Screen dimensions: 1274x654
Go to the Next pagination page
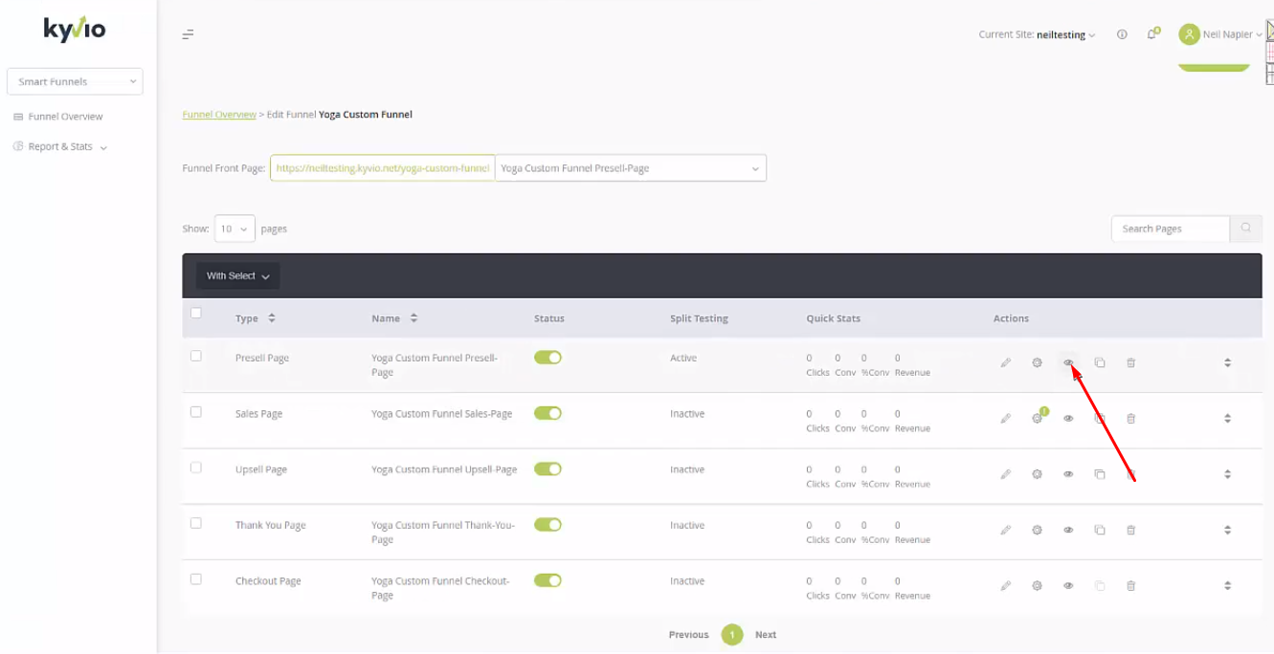pyautogui.click(x=766, y=635)
